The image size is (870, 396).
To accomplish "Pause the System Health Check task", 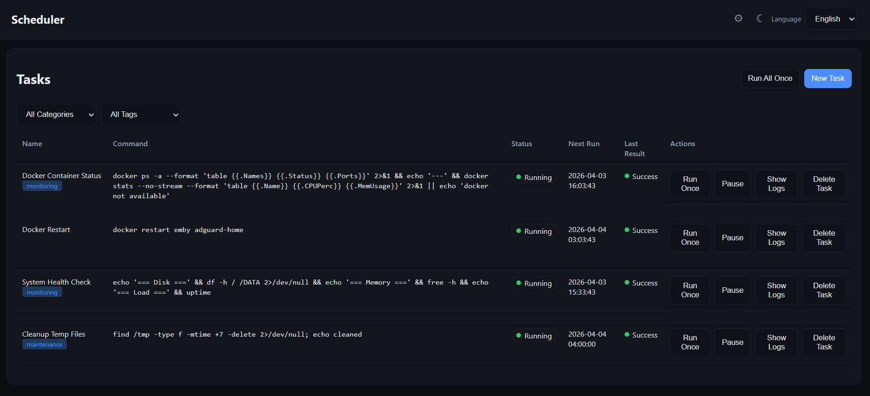I will [732, 290].
